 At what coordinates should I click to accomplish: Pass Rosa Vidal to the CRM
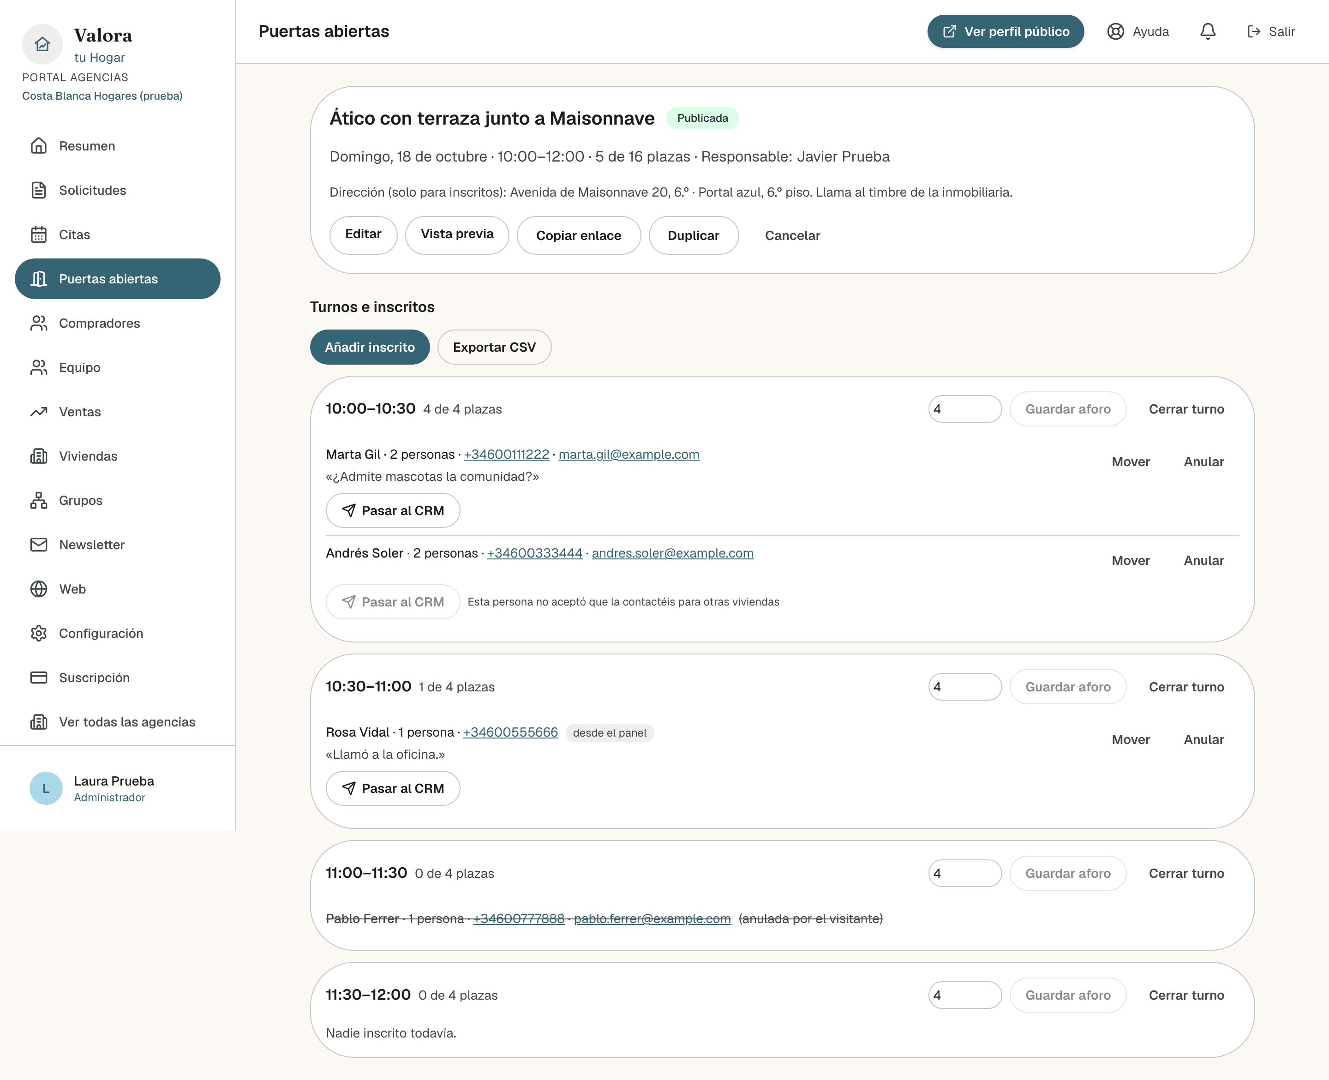coord(393,788)
